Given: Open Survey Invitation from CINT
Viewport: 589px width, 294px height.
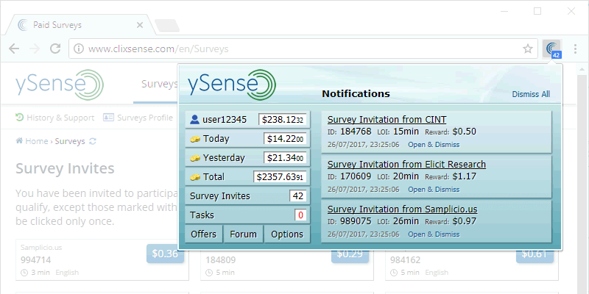Looking at the screenshot, I should 387,120.
